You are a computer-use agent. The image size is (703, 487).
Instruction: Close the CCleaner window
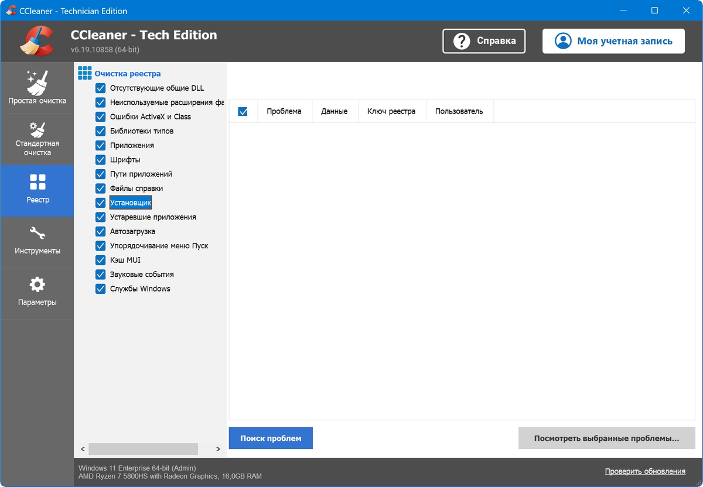tap(687, 11)
